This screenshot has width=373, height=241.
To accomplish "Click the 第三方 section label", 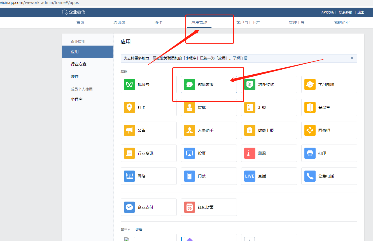I will click(x=125, y=230).
